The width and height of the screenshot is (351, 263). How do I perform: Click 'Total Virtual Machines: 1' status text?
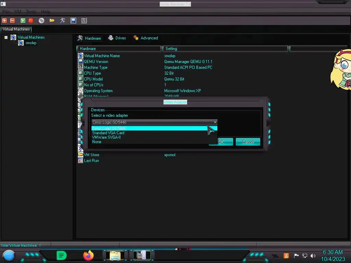point(21,245)
